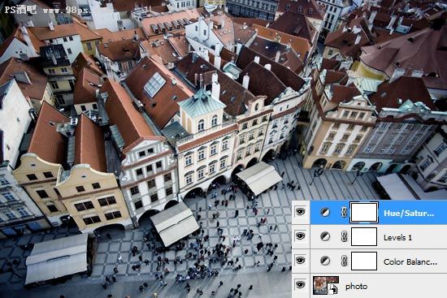
Task: Hide the Color Balance layer
Action: pos(300,261)
